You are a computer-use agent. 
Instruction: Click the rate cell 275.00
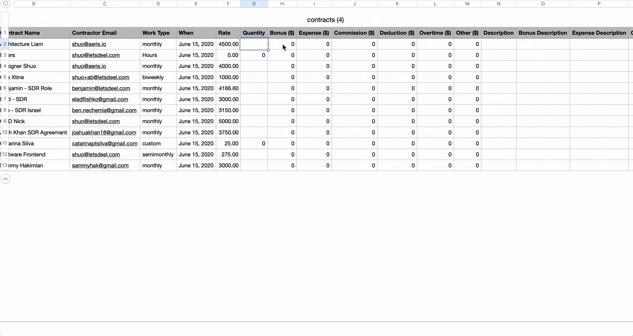click(x=228, y=154)
